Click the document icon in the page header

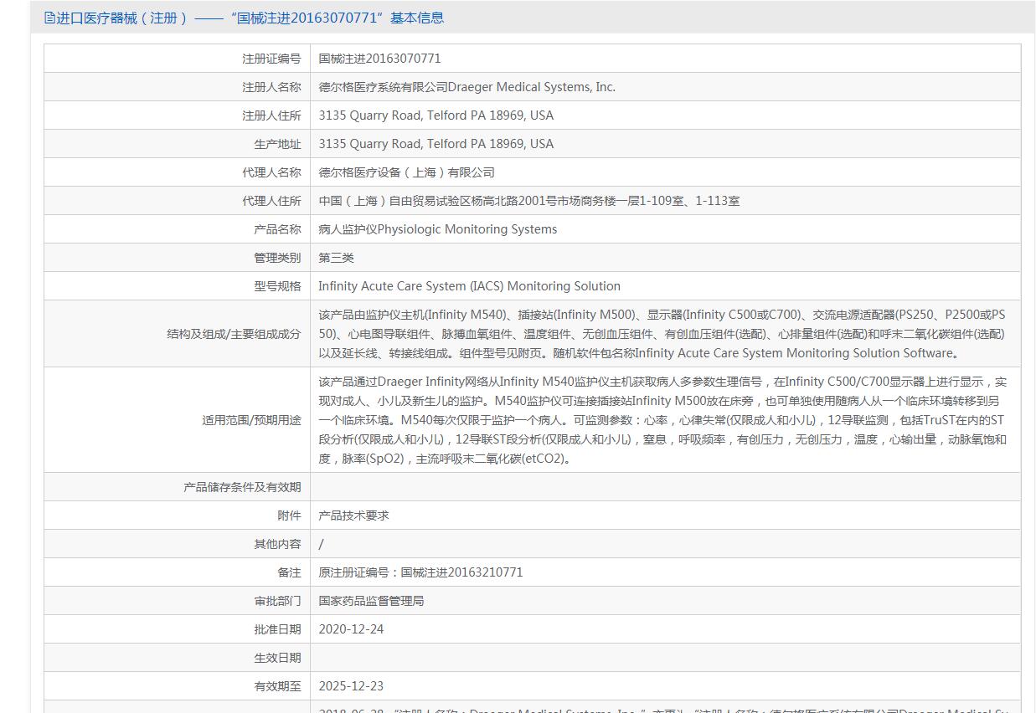click(49, 18)
